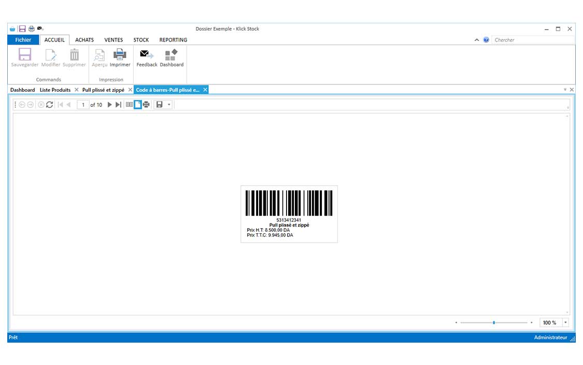583x365 pixels.
Task: Select the Code à barres document tab
Action: pyautogui.click(x=168, y=90)
